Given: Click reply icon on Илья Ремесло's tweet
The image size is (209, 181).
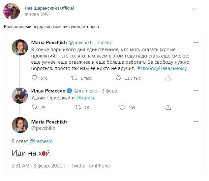Looking at the screenshot, I should coord(34,107).
